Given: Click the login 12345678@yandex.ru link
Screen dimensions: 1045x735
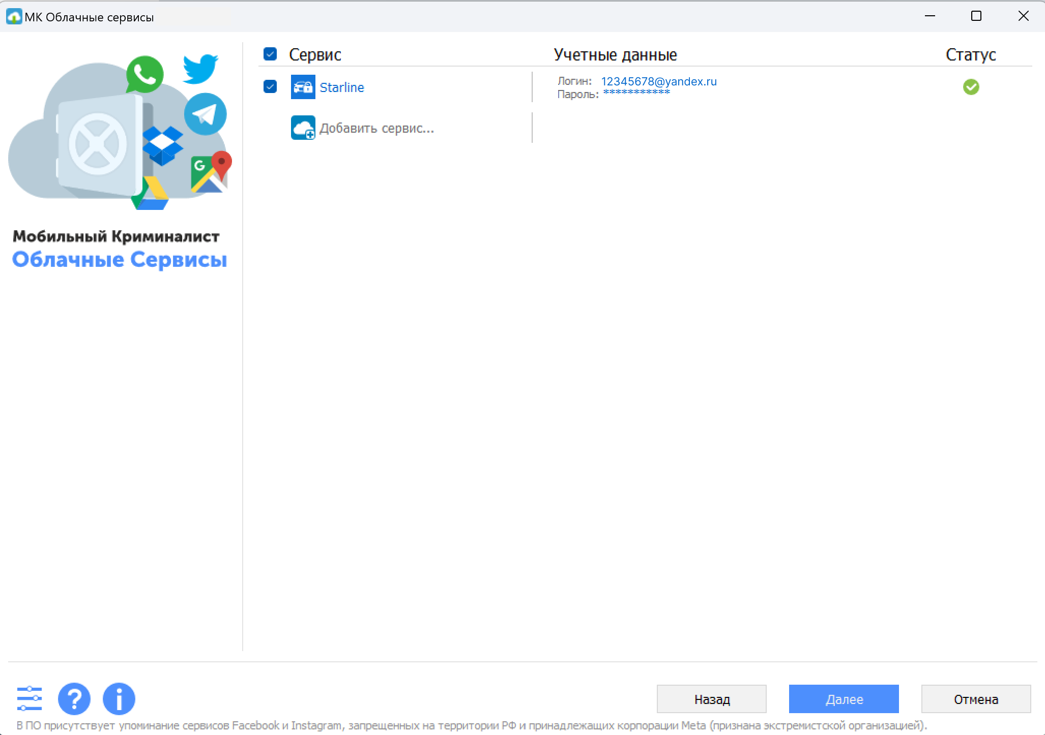Looking at the screenshot, I should tap(658, 81).
